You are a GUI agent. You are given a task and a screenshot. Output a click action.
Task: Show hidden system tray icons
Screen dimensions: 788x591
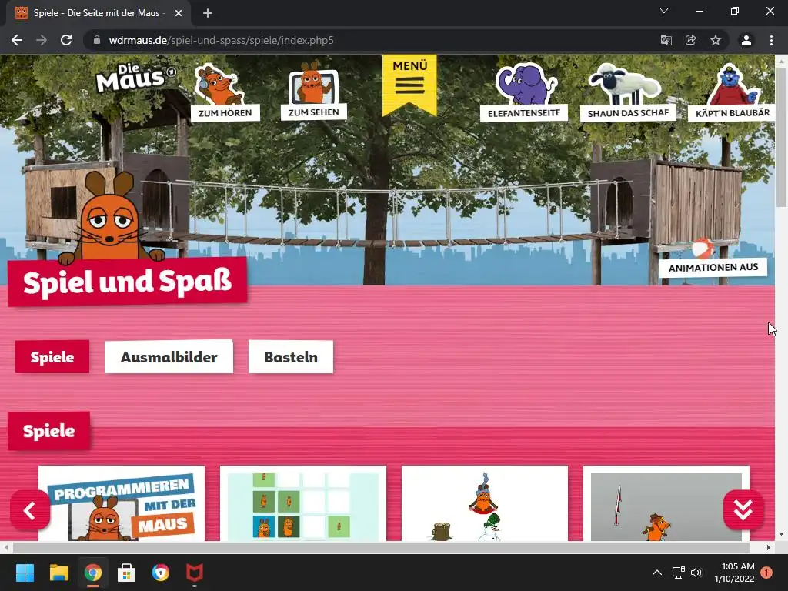pyautogui.click(x=657, y=573)
